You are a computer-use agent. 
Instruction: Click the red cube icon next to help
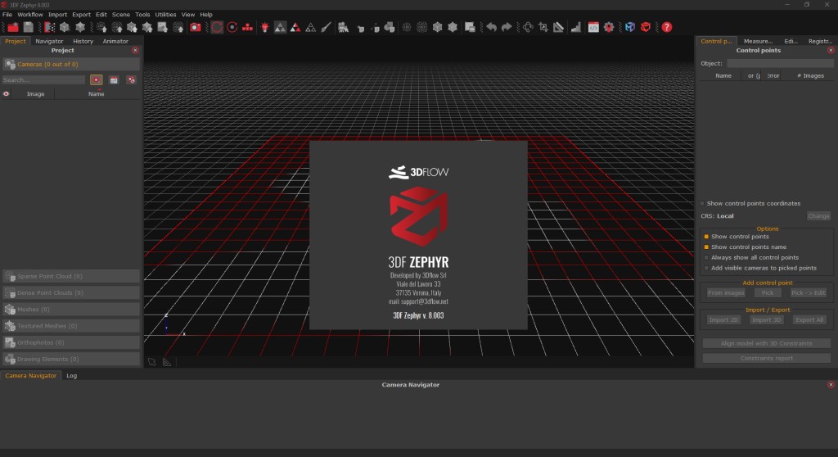point(646,27)
